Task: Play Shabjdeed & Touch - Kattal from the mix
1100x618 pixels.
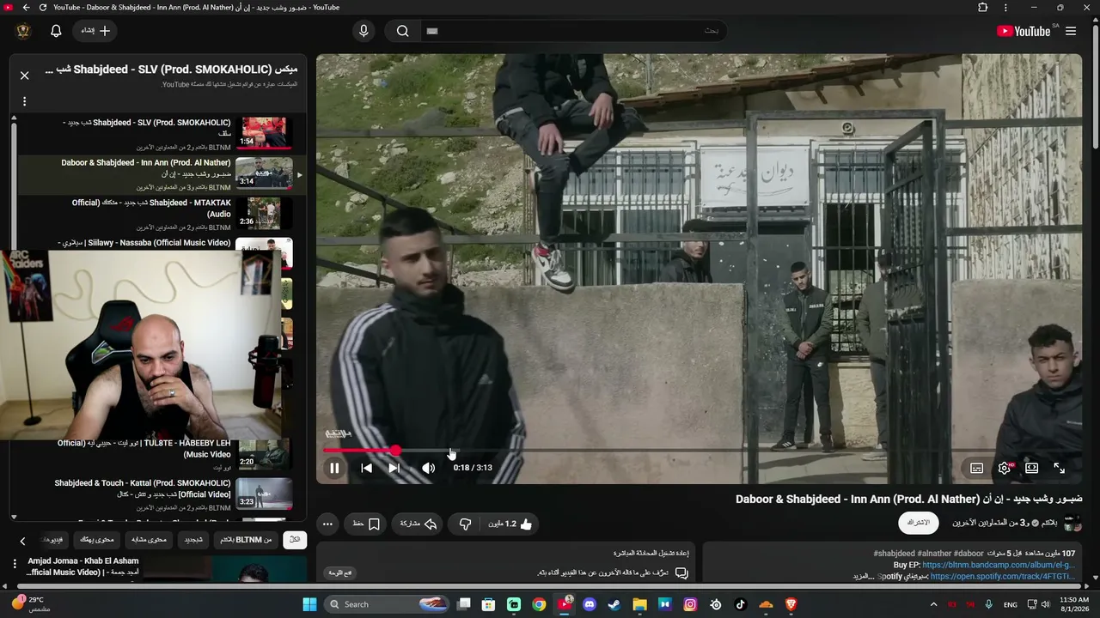Action: [x=160, y=494]
